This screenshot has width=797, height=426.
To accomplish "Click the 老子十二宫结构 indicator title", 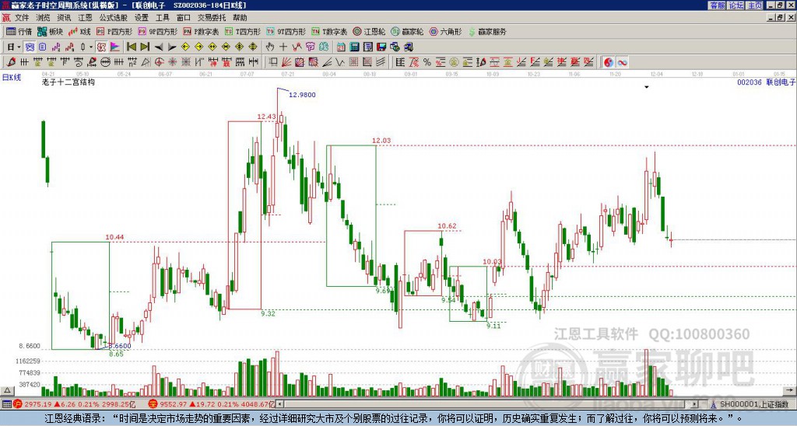I will (x=68, y=82).
